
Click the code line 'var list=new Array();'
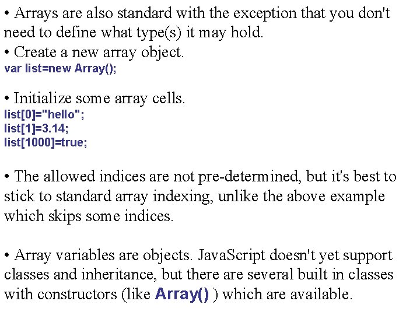coord(60,68)
